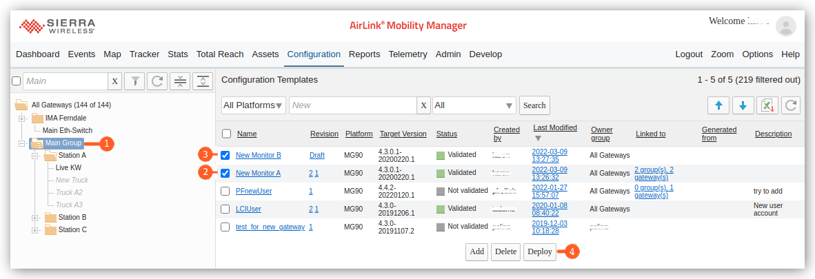The image size is (815, 279).
Task: Refresh the gateway tree
Action: (x=157, y=81)
